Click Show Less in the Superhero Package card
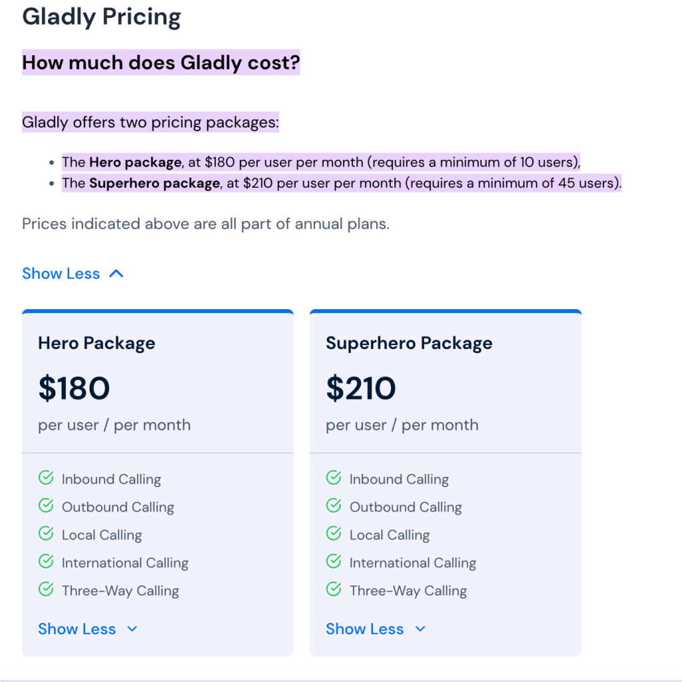This screenshot has height=682, width=682. point(364,629)
